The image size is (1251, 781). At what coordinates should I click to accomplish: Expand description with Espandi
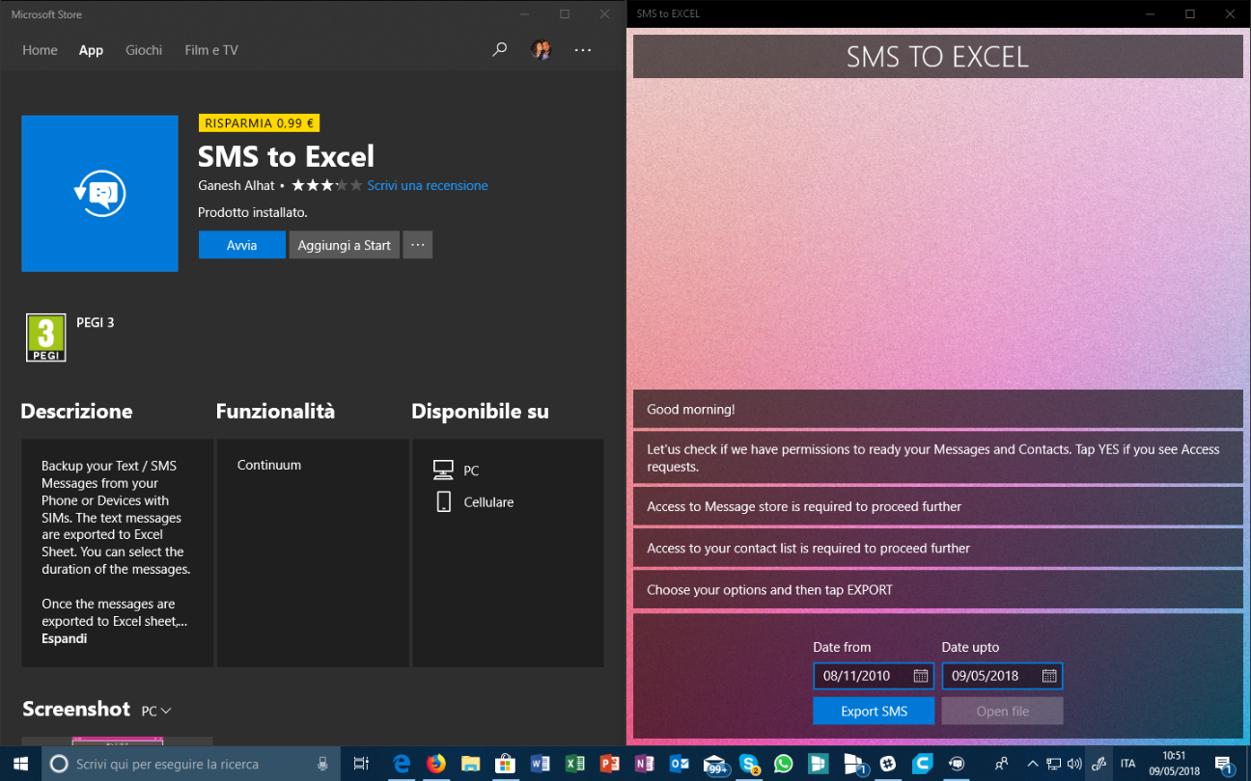[x=64, y=638]
